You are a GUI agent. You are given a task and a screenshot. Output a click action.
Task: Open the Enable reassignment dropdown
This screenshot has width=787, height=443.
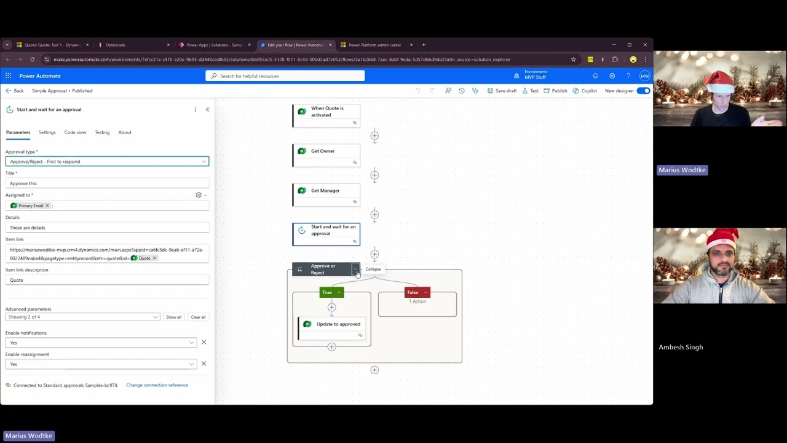(101, 364)
